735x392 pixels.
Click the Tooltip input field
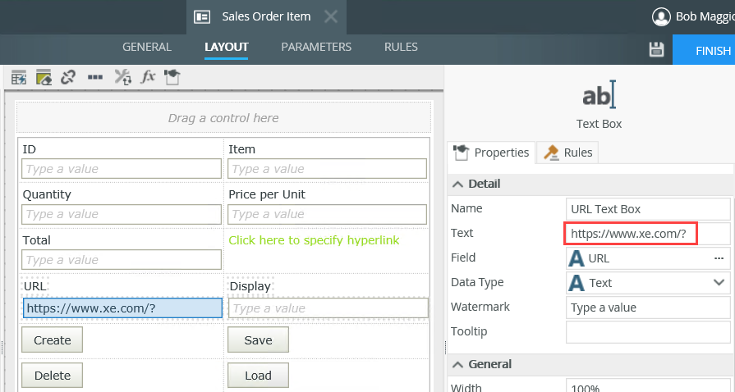point(647,331)
